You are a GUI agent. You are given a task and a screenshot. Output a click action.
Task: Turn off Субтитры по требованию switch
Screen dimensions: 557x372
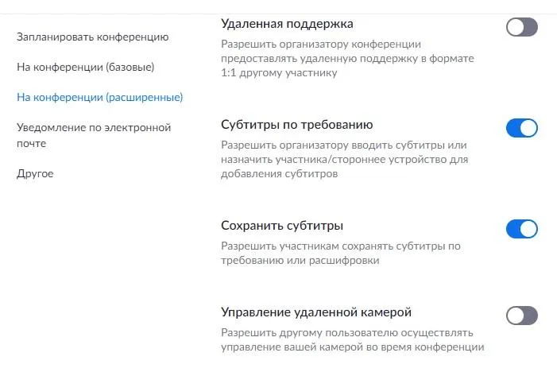click(521, 128)
